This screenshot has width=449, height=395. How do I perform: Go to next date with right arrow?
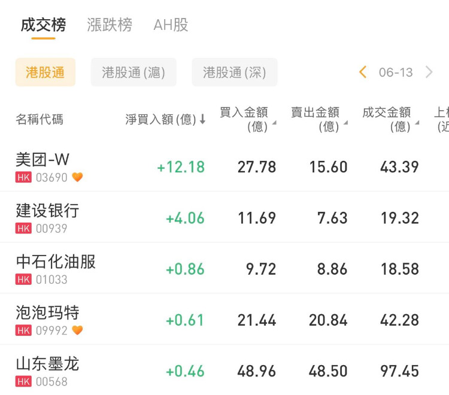[429, 72]
